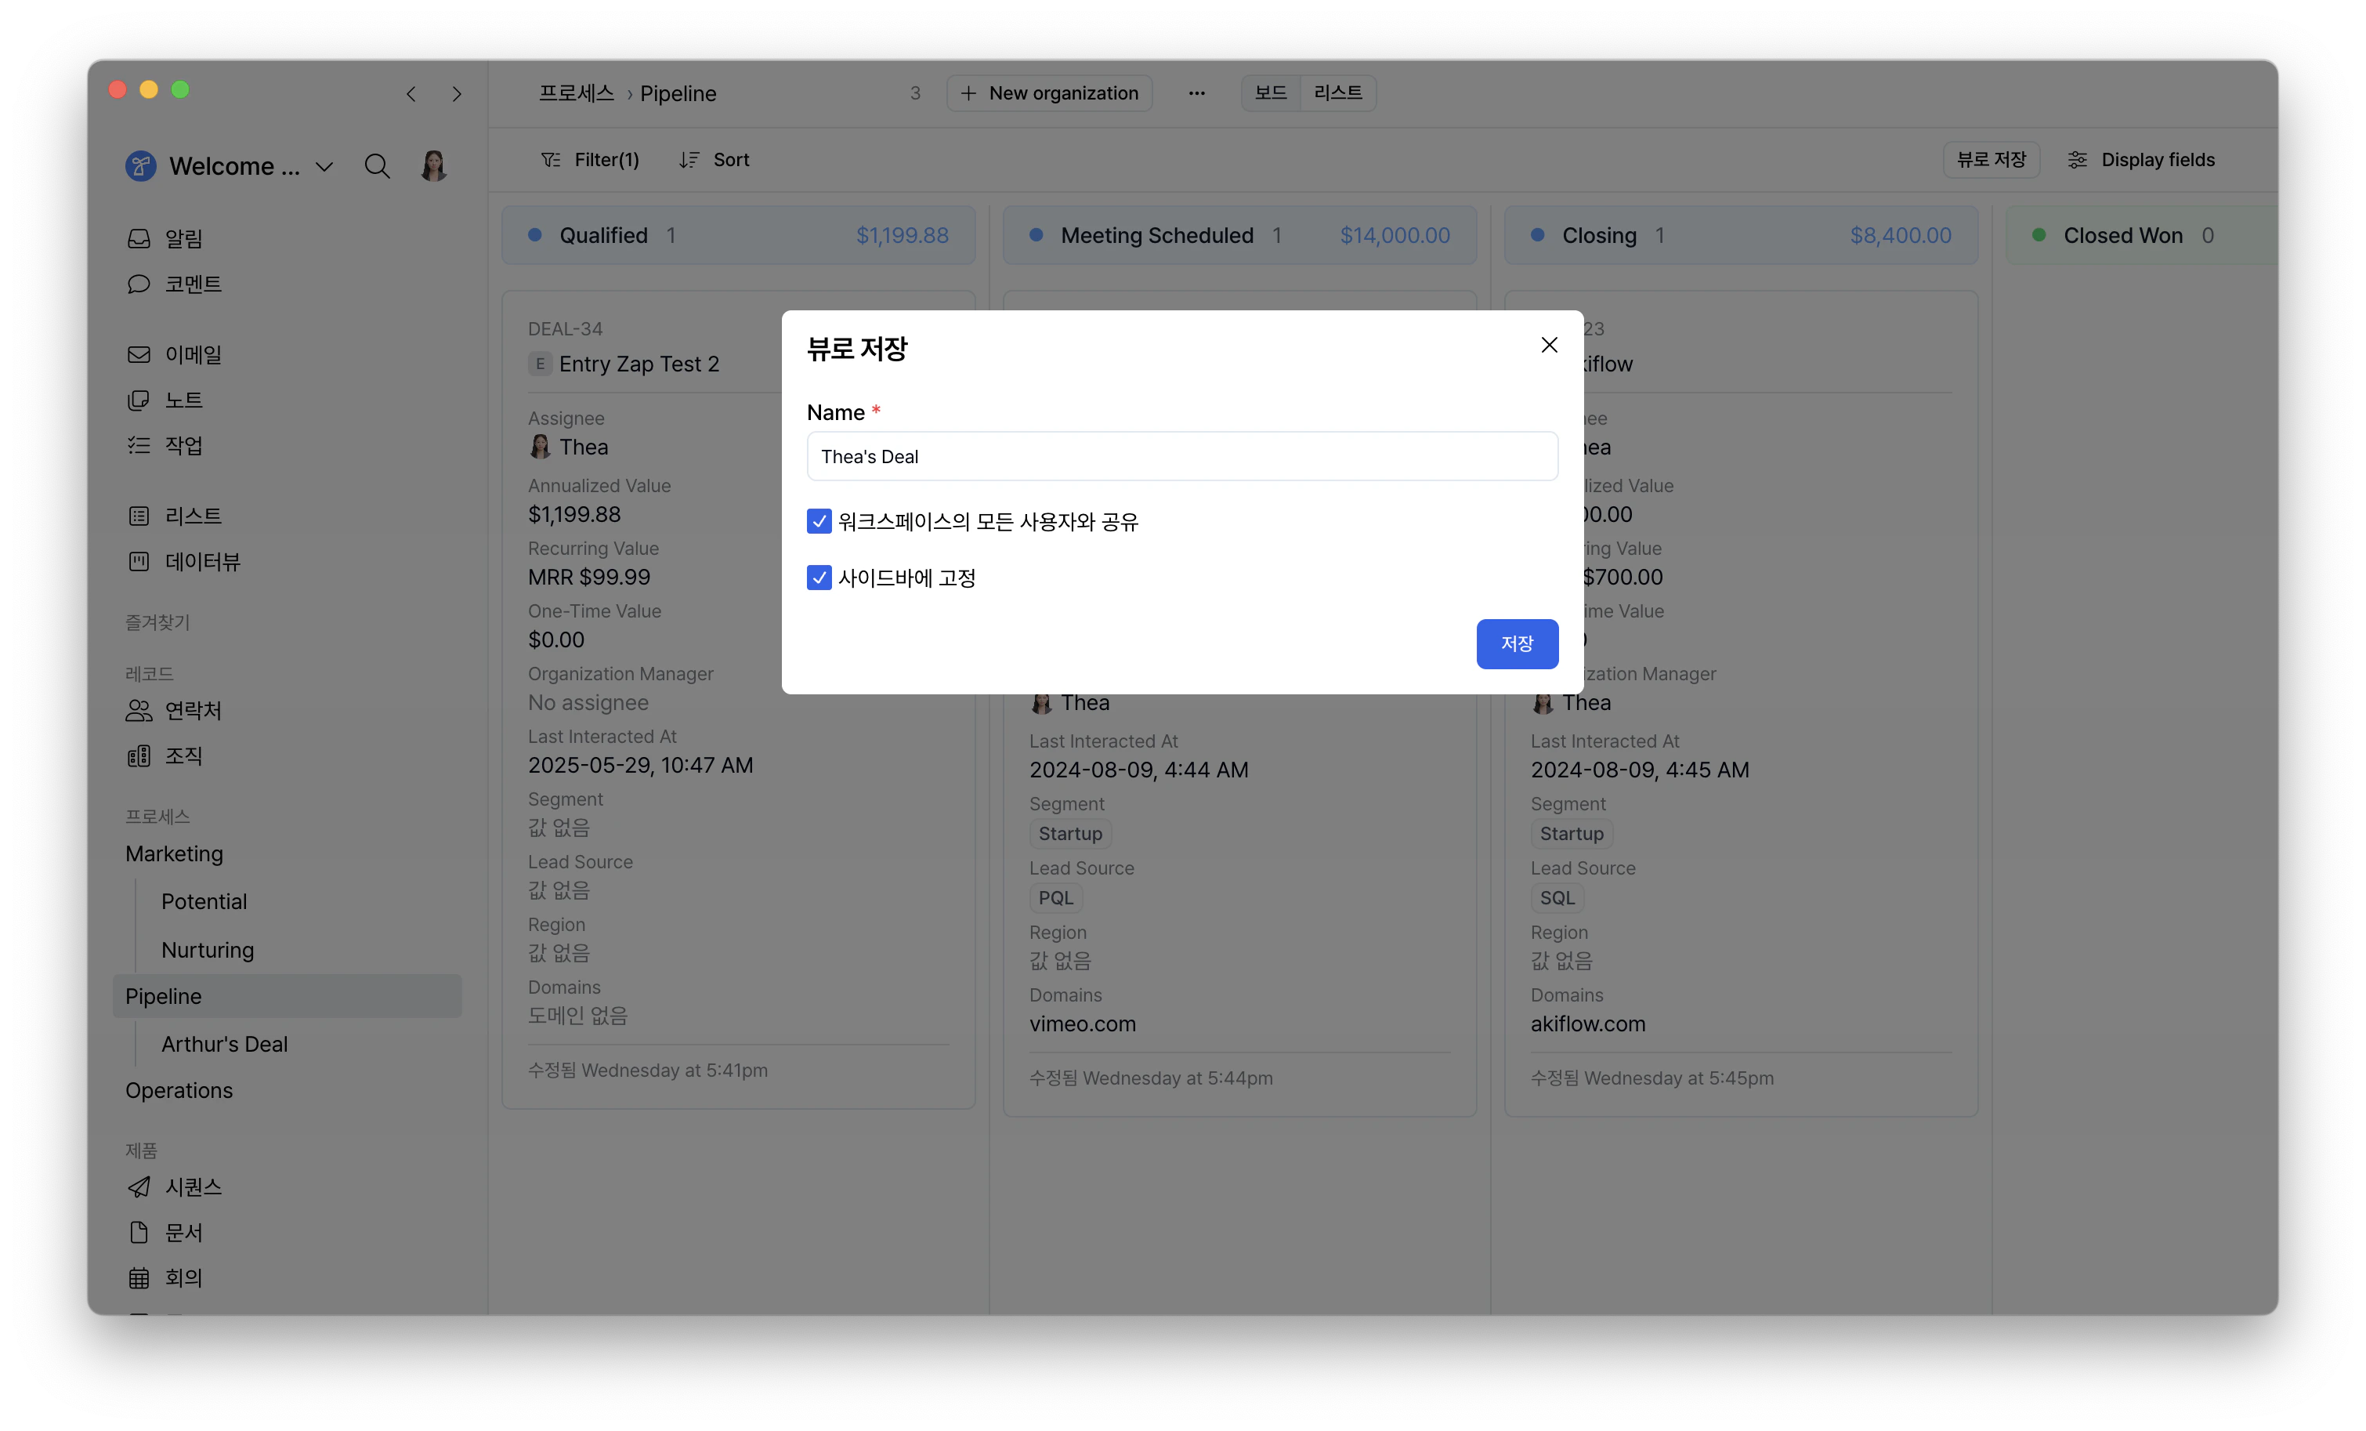Open the Filter(1) dropdown

click(x=591, y=161)
